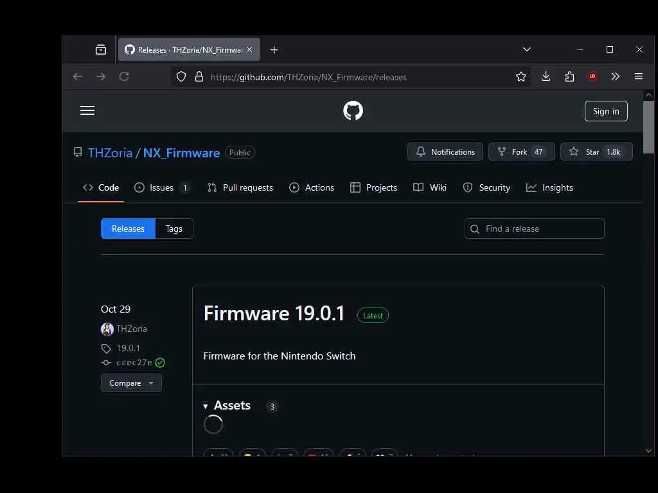Go back to previous page
The width and height of the screenshot is (658, 493).
point(78,77)
